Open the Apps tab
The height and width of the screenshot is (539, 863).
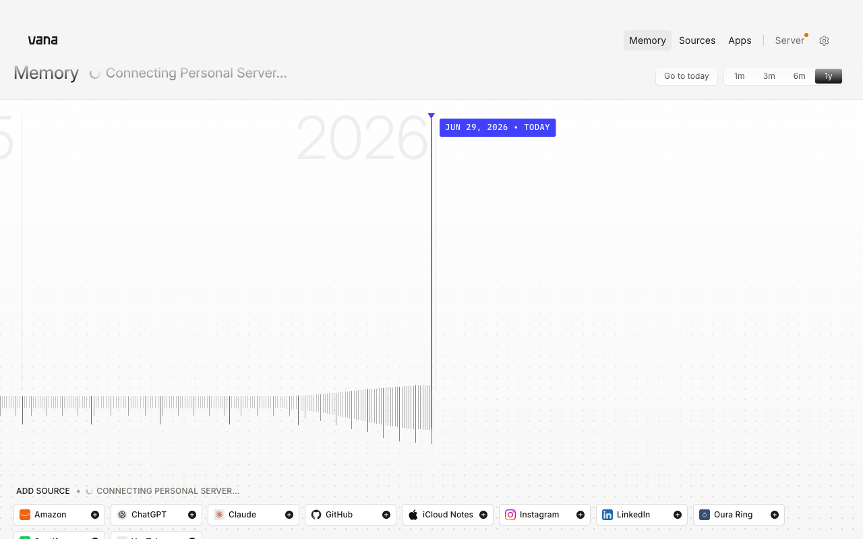pyautogui.click(x=740, y=40)
